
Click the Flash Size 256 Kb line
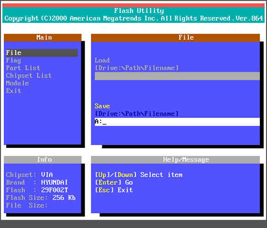tap(41, 198)
